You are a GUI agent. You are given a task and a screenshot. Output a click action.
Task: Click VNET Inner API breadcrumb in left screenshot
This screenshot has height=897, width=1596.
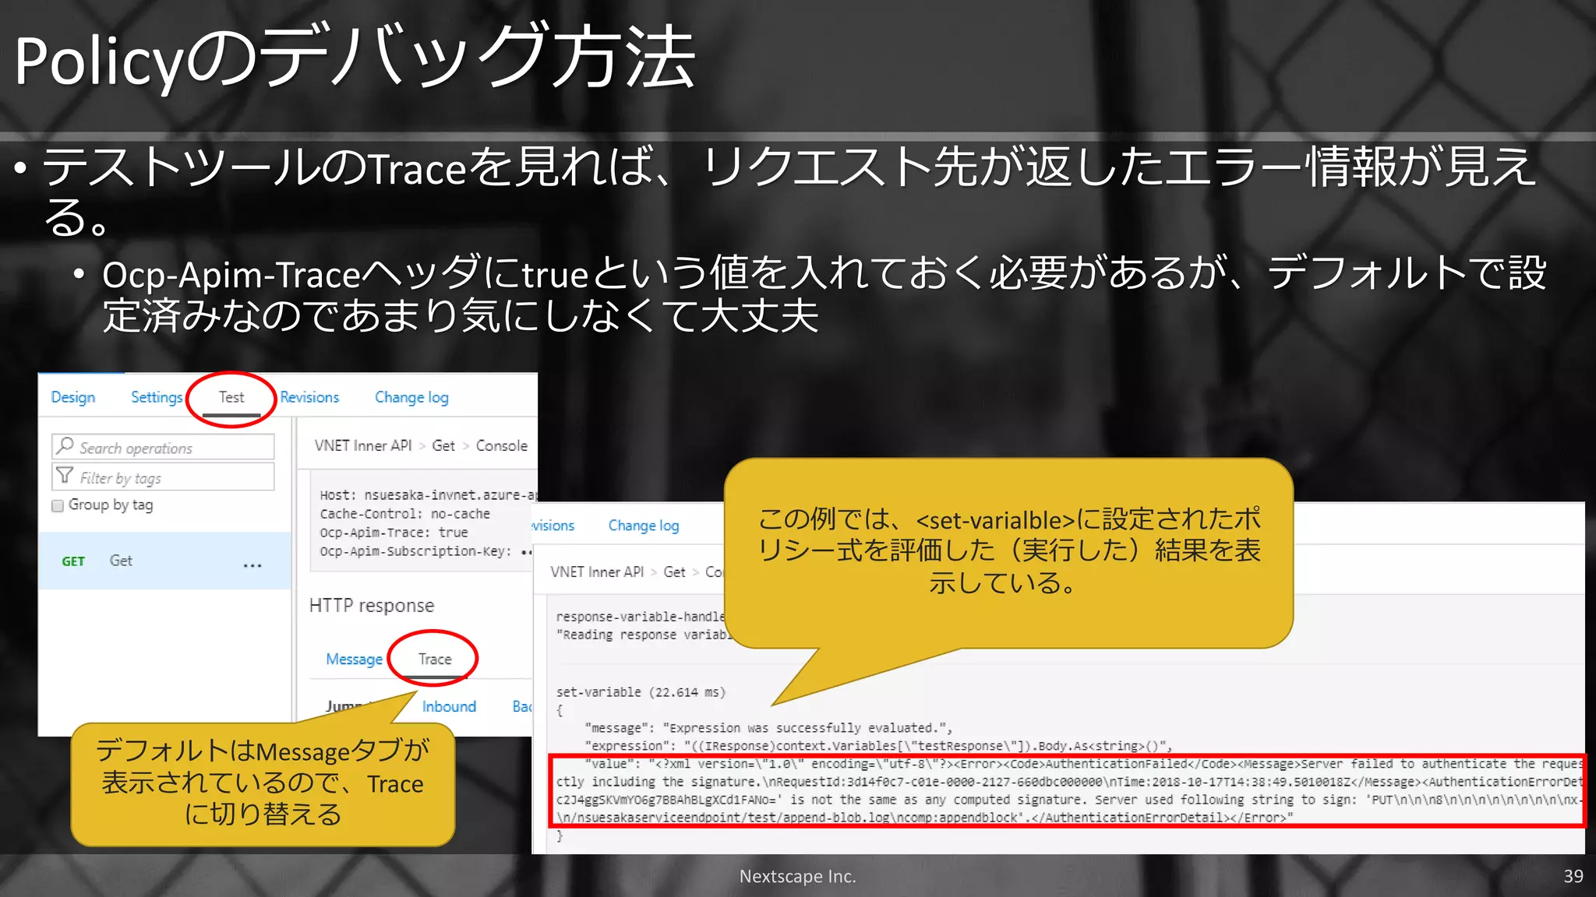(x=363, y=445)
